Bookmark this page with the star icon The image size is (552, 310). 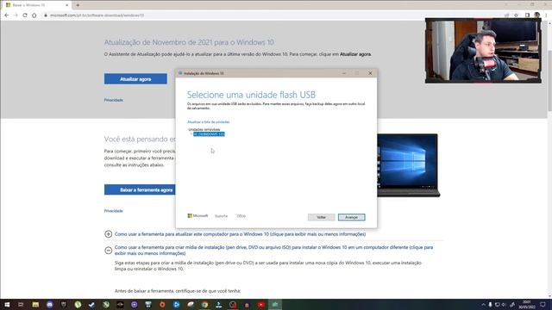click(x=516, y=15)
